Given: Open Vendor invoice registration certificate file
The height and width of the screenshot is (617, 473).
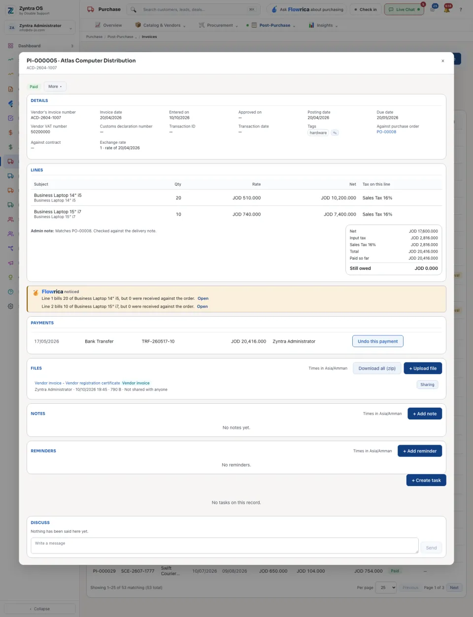Looking at the screenshot, I should 77,383.
